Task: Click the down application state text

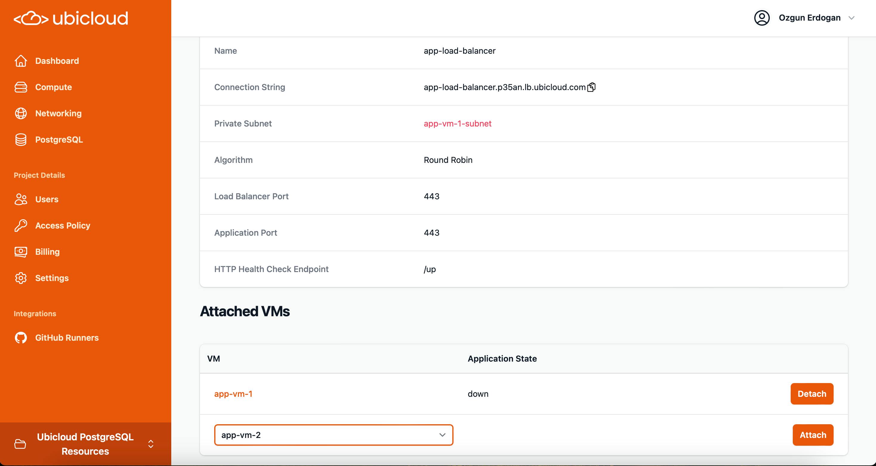Action: pyautogui.click(x=478, y=394)
